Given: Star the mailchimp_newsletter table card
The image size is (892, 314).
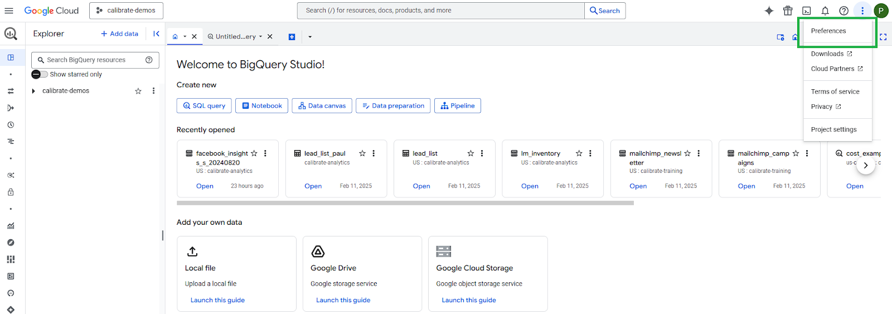Looking at the screenshot, I should click(687, 153).
